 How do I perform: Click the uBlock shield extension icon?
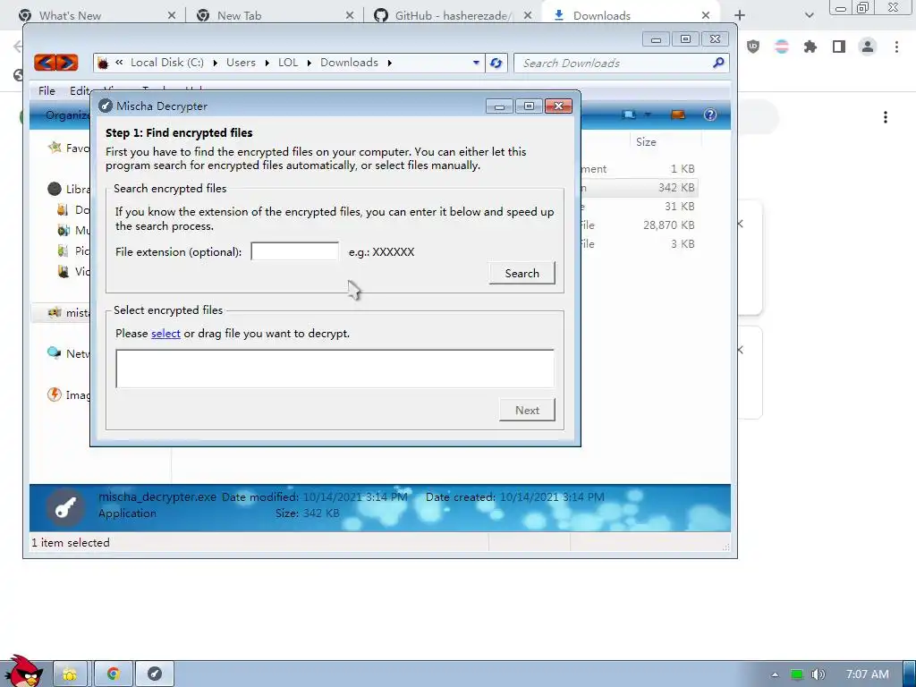(753, 47)
